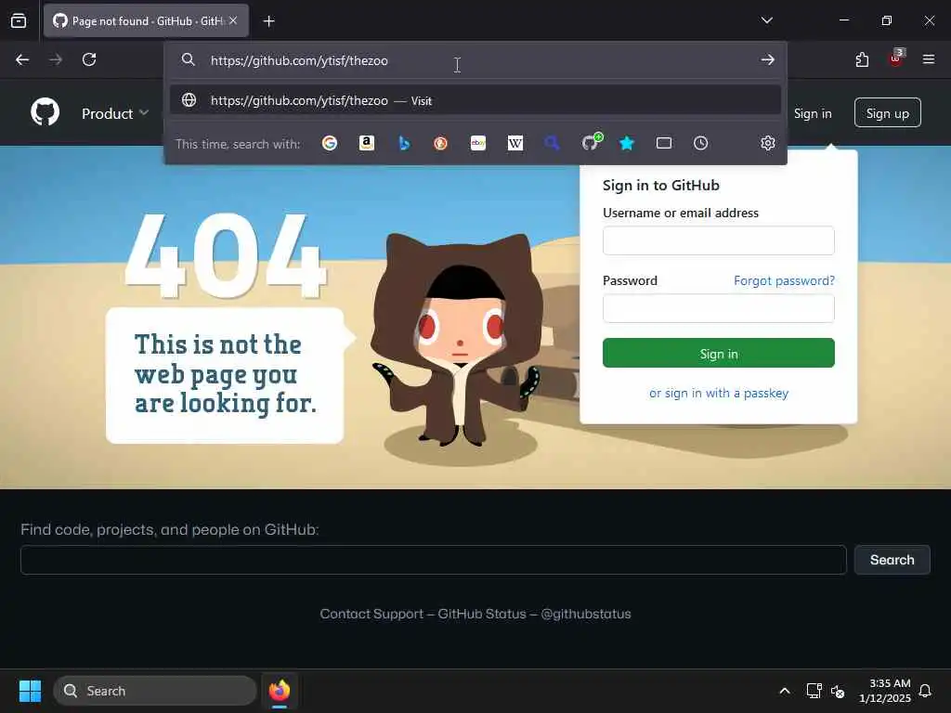Click the go arrow in address bar
This screenshot has height=713, width=951.
pyautogui.click(x=767, y=60)
